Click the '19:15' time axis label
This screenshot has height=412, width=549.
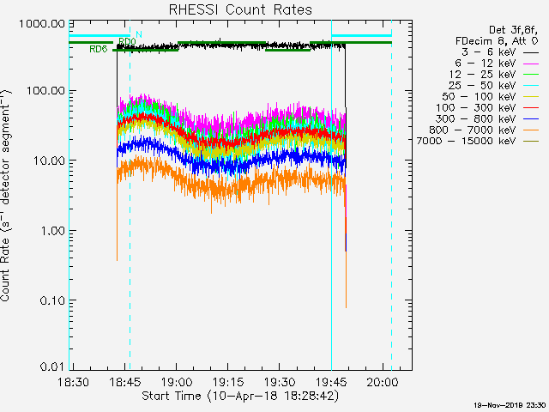click(228, 382)
